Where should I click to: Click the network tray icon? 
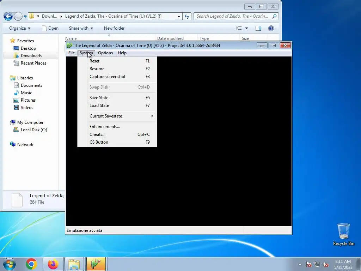point(317,264)
